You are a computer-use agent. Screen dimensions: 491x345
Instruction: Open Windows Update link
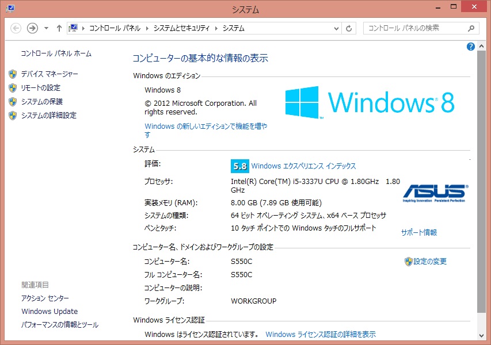click(50, 312)
